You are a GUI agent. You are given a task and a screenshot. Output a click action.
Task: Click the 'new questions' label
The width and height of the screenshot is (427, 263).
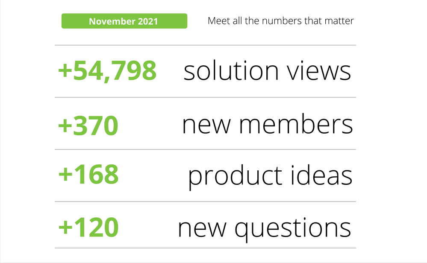point(265,229)
